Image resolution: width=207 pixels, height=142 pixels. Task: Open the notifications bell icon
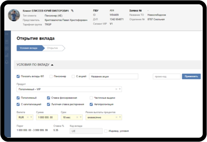pyautogui.click(x=7, y=62)
